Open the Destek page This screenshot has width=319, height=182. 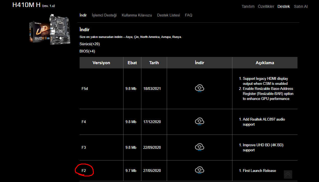(284, 6)
